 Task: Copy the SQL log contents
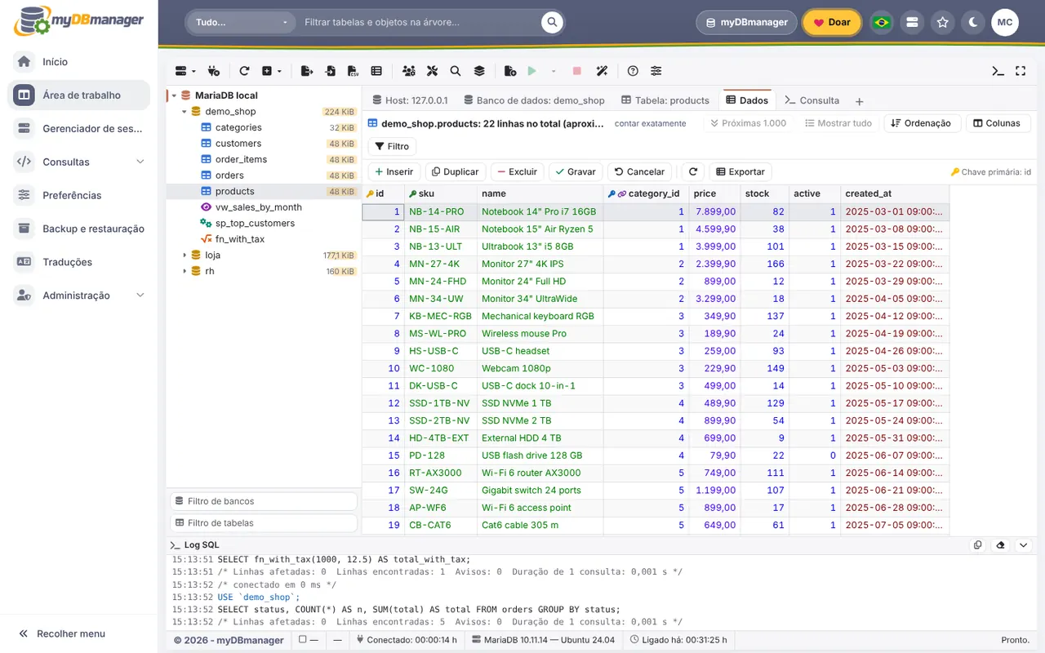coord(978,545)
